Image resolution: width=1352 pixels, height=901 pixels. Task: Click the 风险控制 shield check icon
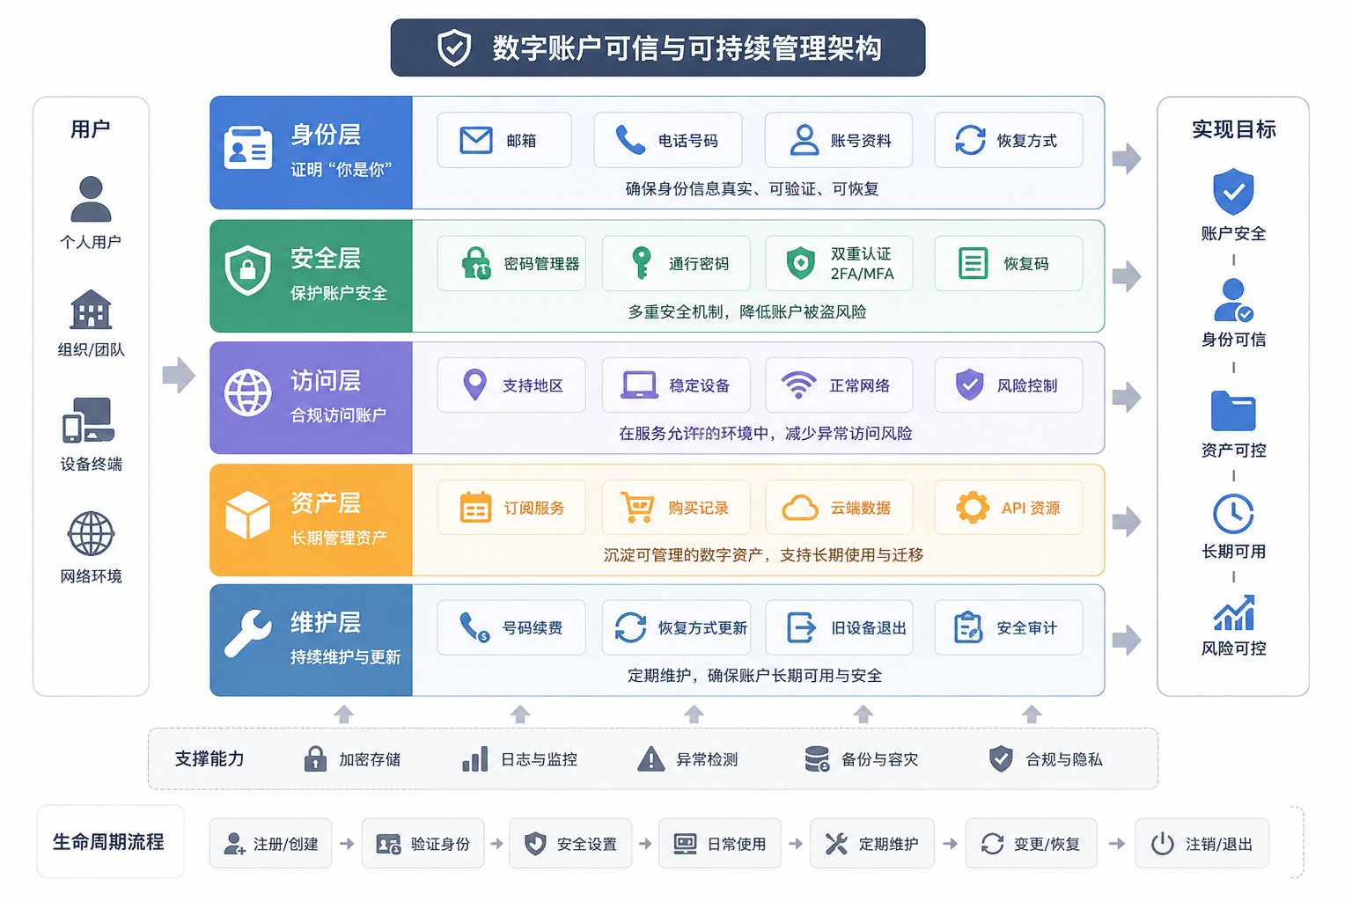click(x=969, y=385)
